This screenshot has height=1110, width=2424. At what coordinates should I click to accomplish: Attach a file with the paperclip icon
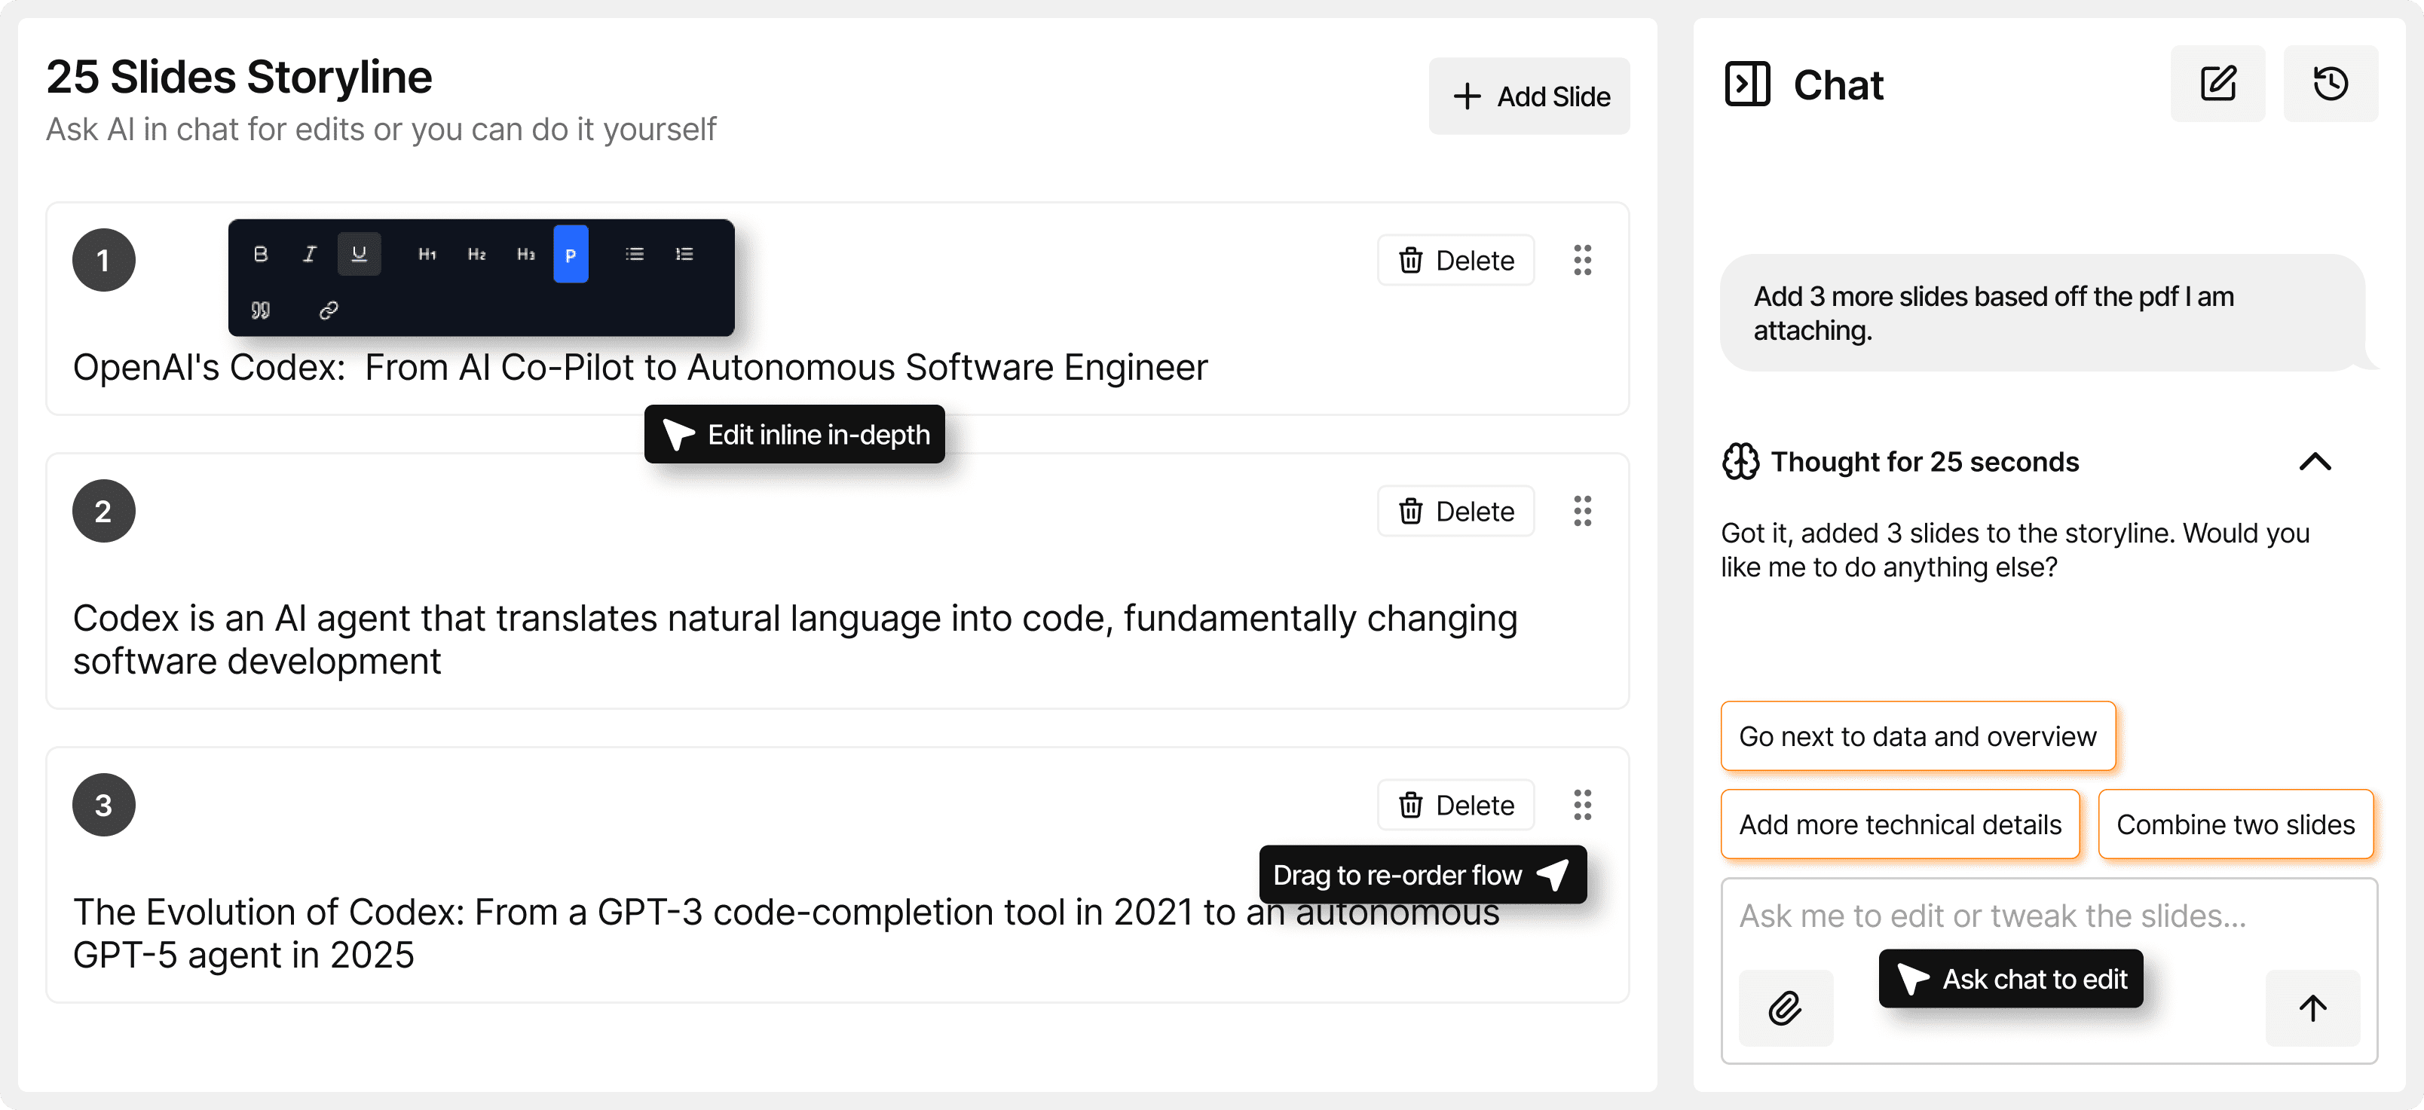[1785, 1008]
